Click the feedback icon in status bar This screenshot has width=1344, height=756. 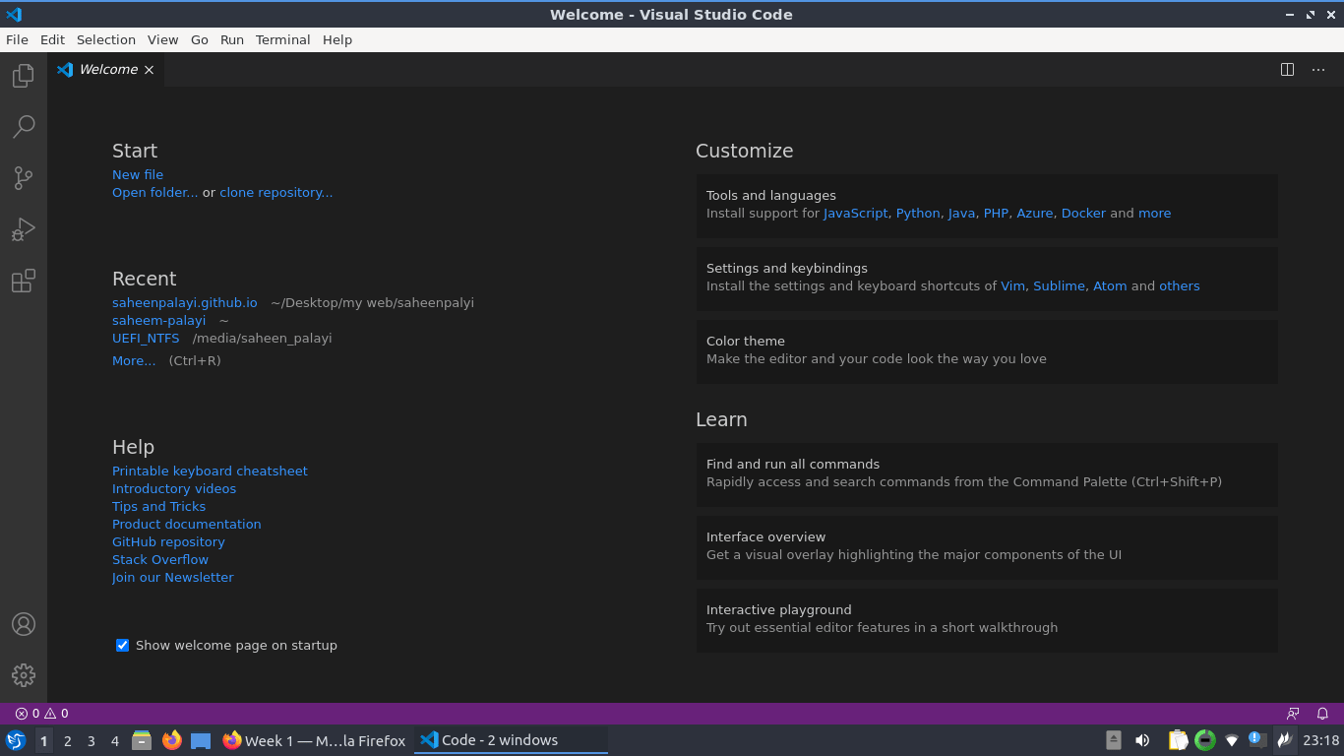click(x=1293, y=714)
